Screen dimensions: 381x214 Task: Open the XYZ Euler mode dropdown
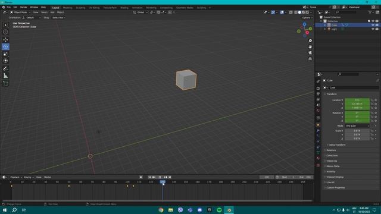tap(357, 126)
